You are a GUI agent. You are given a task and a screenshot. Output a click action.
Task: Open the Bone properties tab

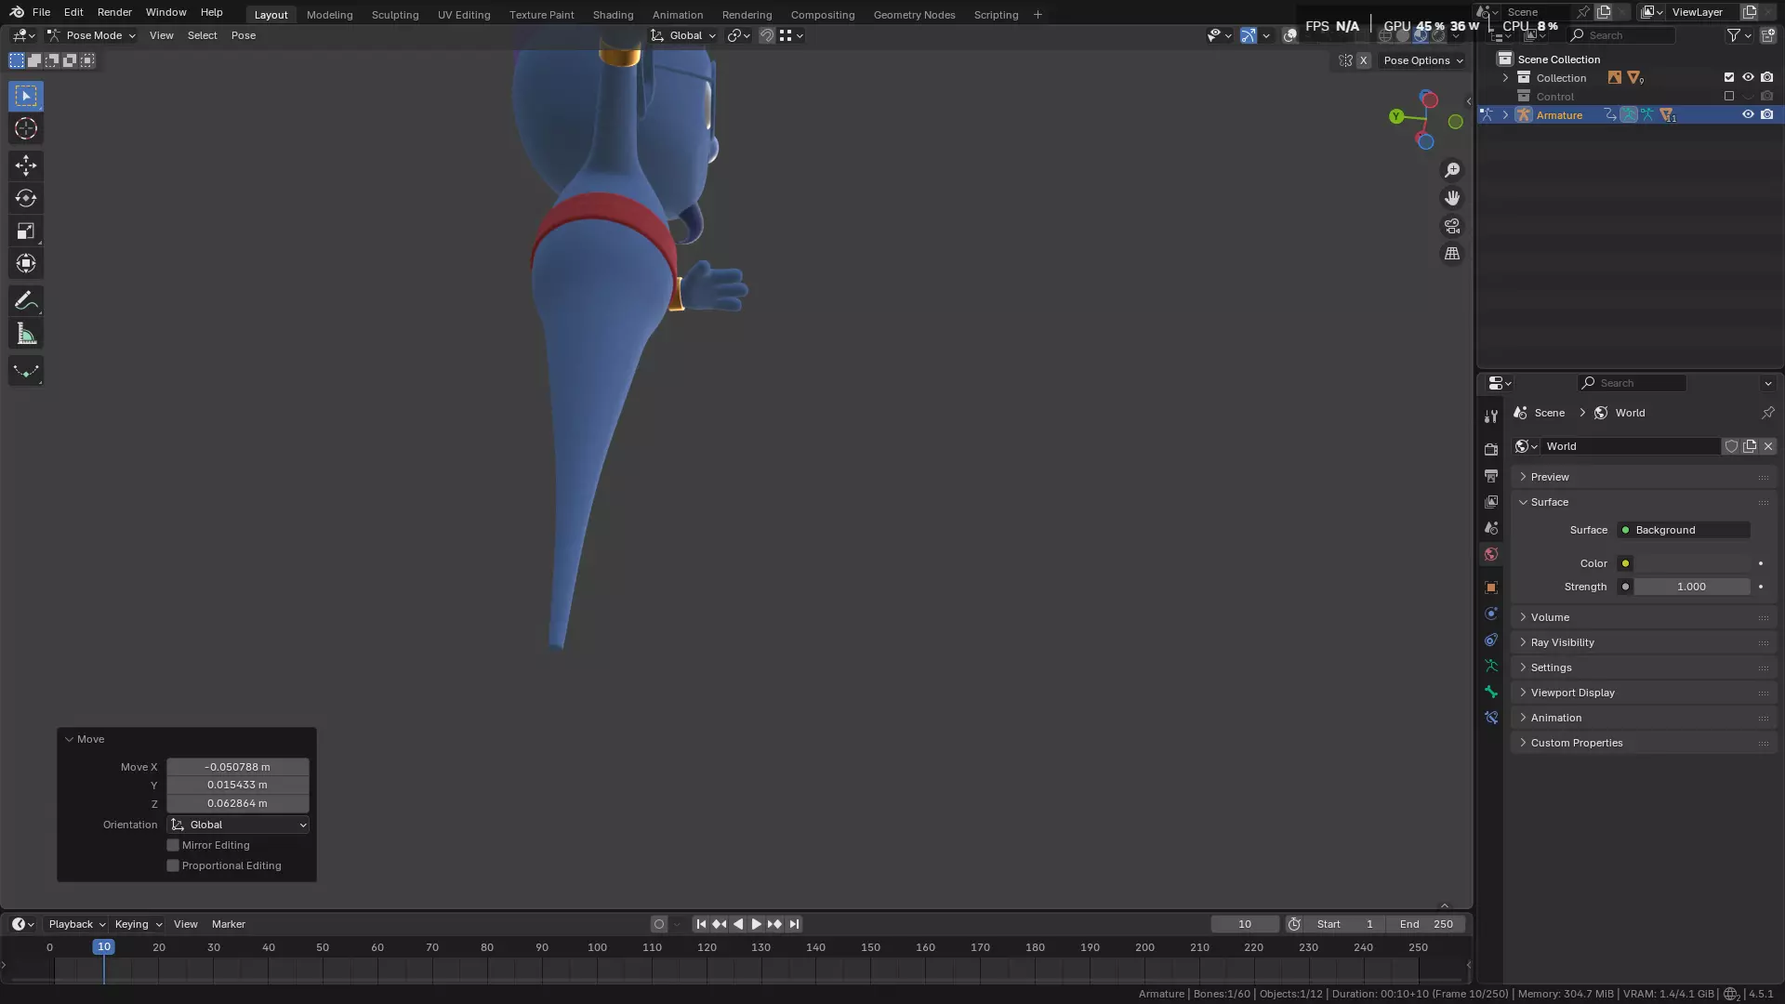1491,692
